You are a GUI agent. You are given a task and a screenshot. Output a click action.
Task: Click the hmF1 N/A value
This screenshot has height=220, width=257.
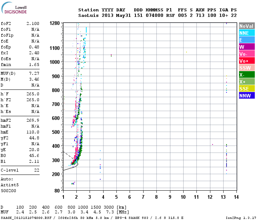[x=35, y=126]
